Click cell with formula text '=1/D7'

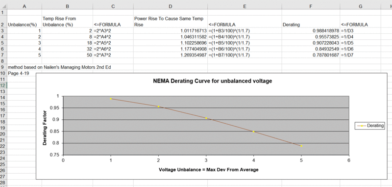360,55
